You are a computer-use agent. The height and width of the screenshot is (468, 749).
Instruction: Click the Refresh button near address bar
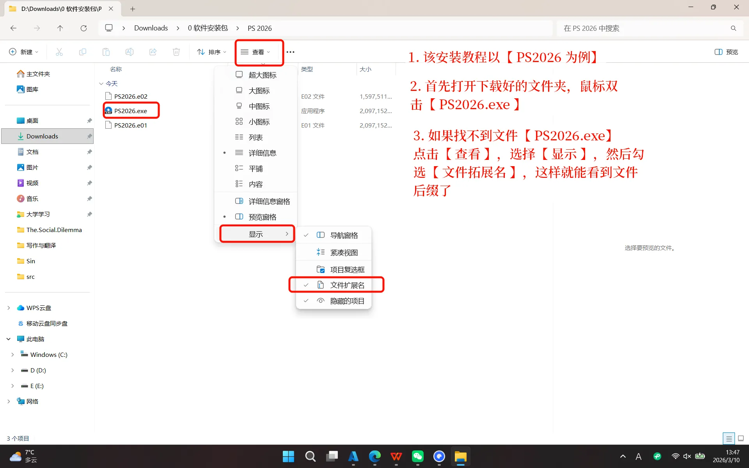pos(83,28)
